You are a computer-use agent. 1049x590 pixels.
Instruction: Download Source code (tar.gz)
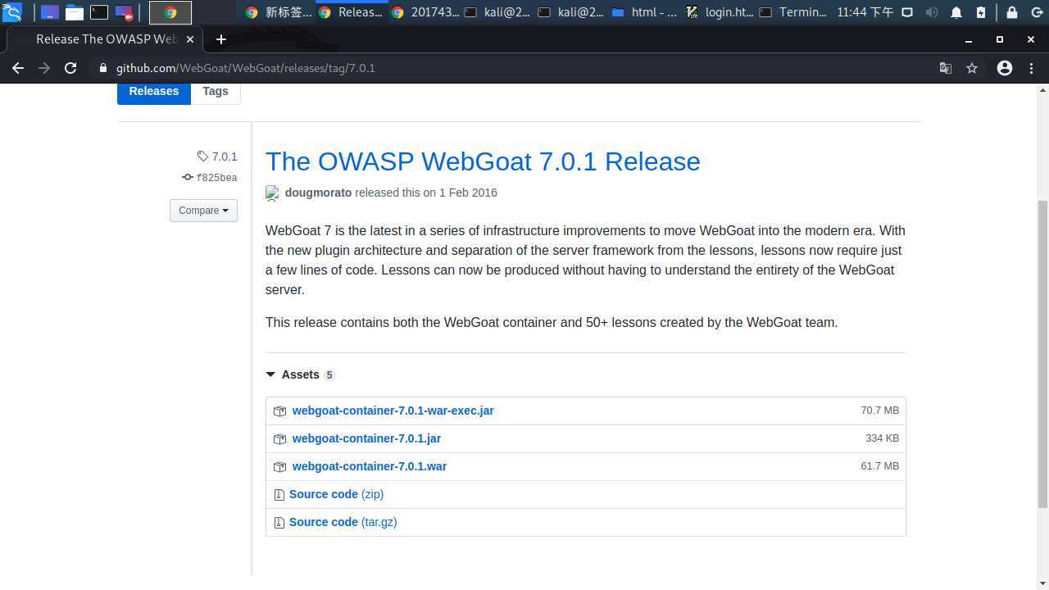(343, 522)
